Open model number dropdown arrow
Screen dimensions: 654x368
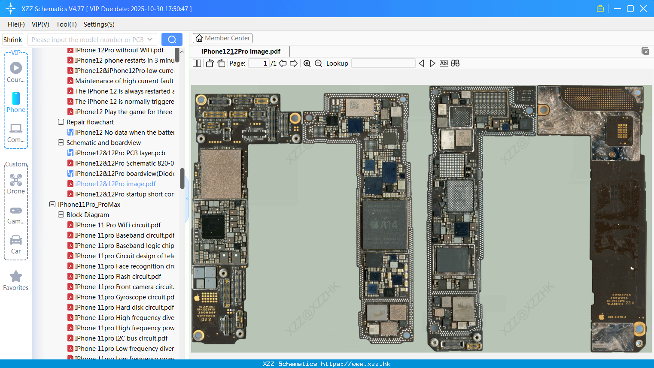pos(150,39)
